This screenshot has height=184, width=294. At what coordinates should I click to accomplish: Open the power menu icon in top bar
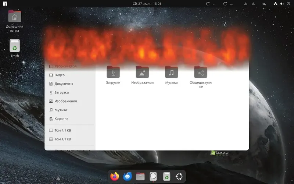click(x=288, y=4)
